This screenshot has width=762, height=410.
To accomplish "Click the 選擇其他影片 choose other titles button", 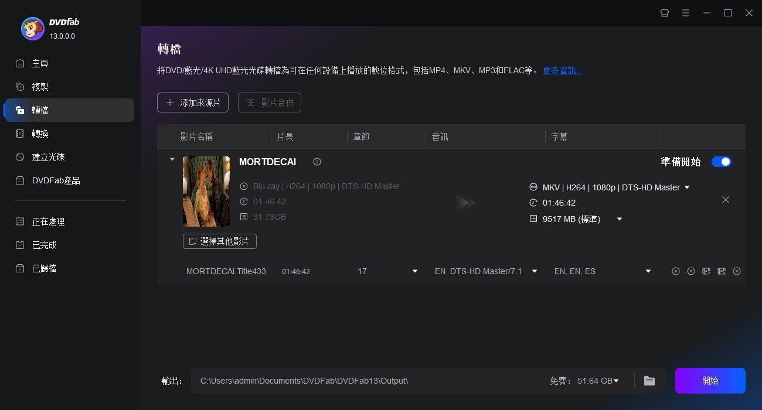I will (x=220, y=241).
